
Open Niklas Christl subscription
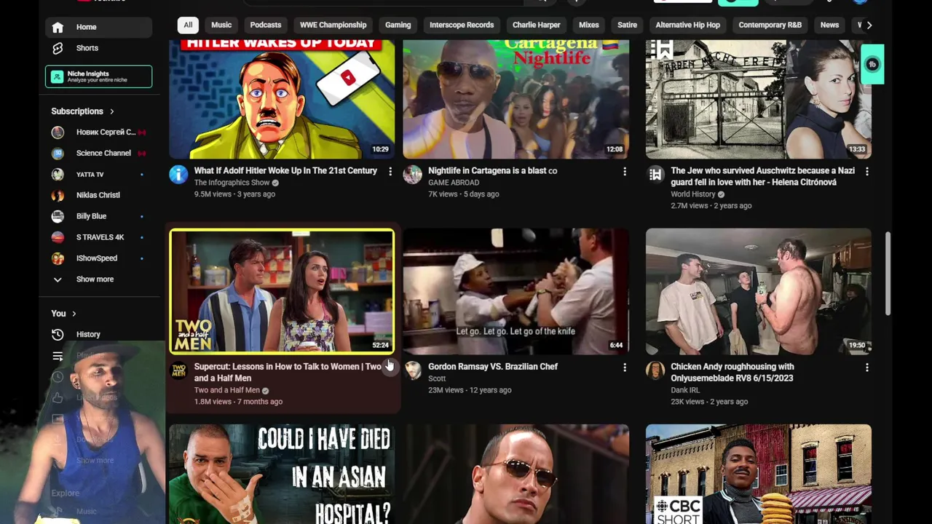98,195
